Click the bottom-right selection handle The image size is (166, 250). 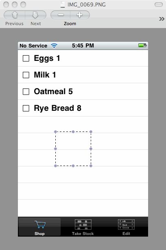coord(91,166)
